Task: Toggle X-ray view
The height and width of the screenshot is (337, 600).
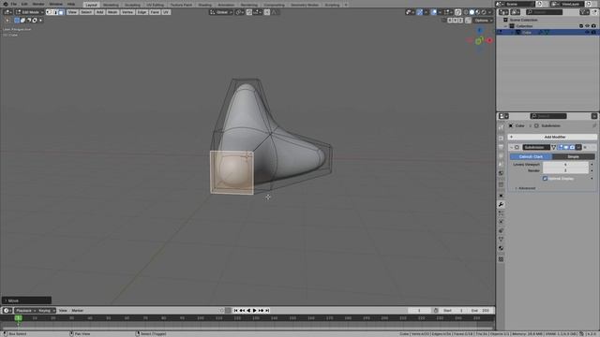Action: (458, 12)
